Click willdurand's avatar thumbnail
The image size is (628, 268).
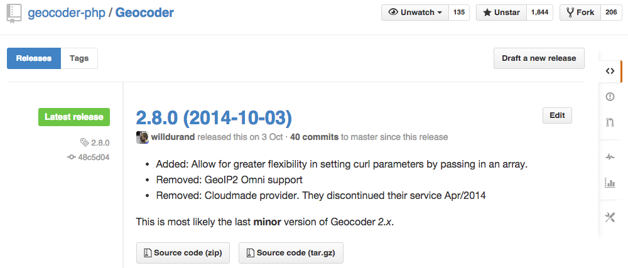pyautogui.click(x=143, y=137)
